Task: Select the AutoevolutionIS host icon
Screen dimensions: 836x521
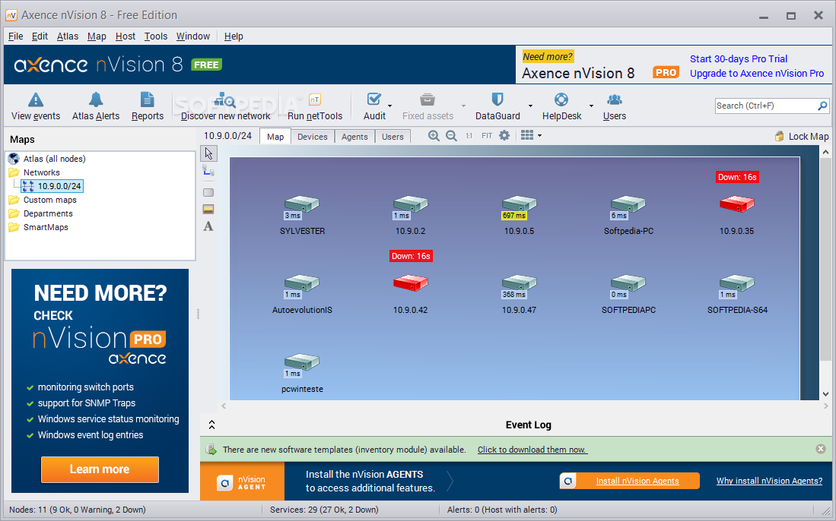Action: pyautogui.click(x=302, y=284)
